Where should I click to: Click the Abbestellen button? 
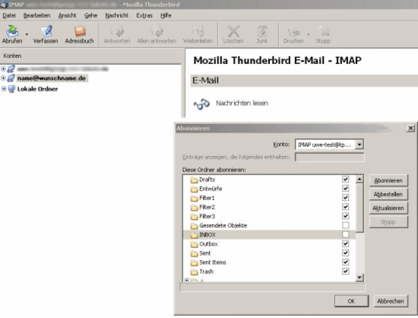point(388,195)
